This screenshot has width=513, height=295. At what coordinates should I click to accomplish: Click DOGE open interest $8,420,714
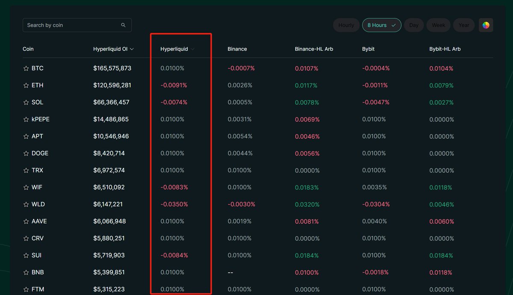pos(109,153)
